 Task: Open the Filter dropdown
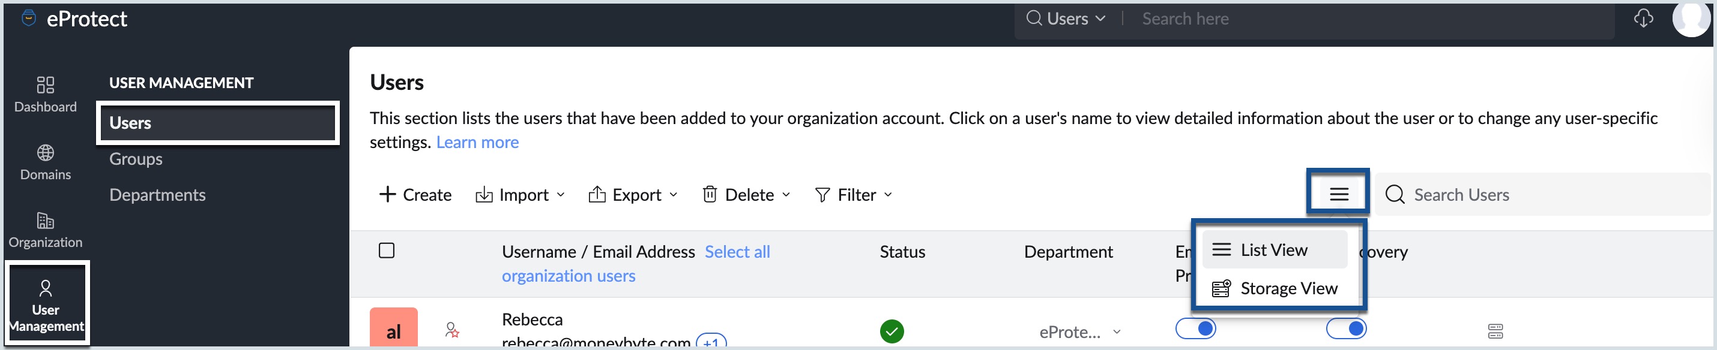click(x=853, y=195)
